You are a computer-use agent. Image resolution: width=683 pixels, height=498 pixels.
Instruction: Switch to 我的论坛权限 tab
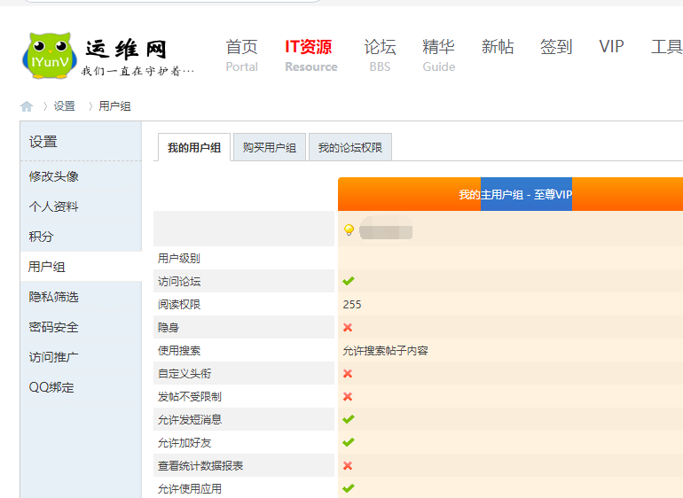(350, 148)
